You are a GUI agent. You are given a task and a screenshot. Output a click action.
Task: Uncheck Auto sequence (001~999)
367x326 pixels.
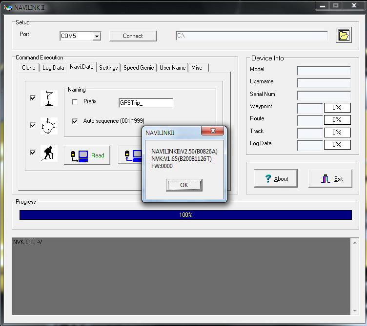tap(75, 121)
